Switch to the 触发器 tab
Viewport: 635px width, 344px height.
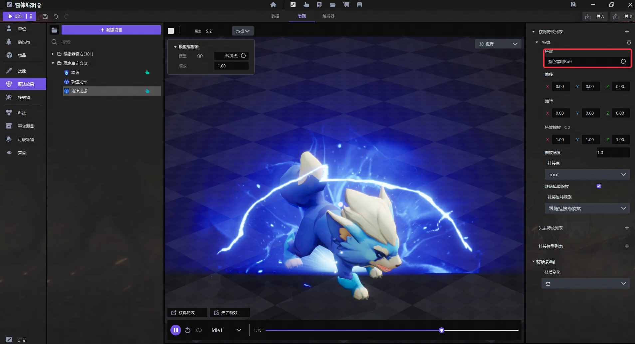[328, 16]
